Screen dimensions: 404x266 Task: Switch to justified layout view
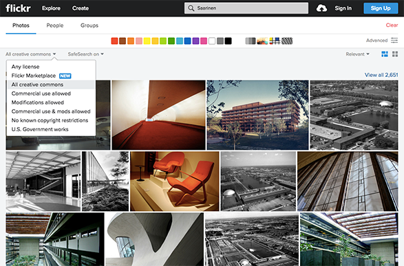(x=385, y=54)
